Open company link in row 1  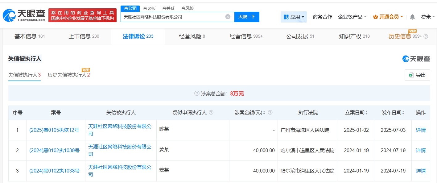120,130
